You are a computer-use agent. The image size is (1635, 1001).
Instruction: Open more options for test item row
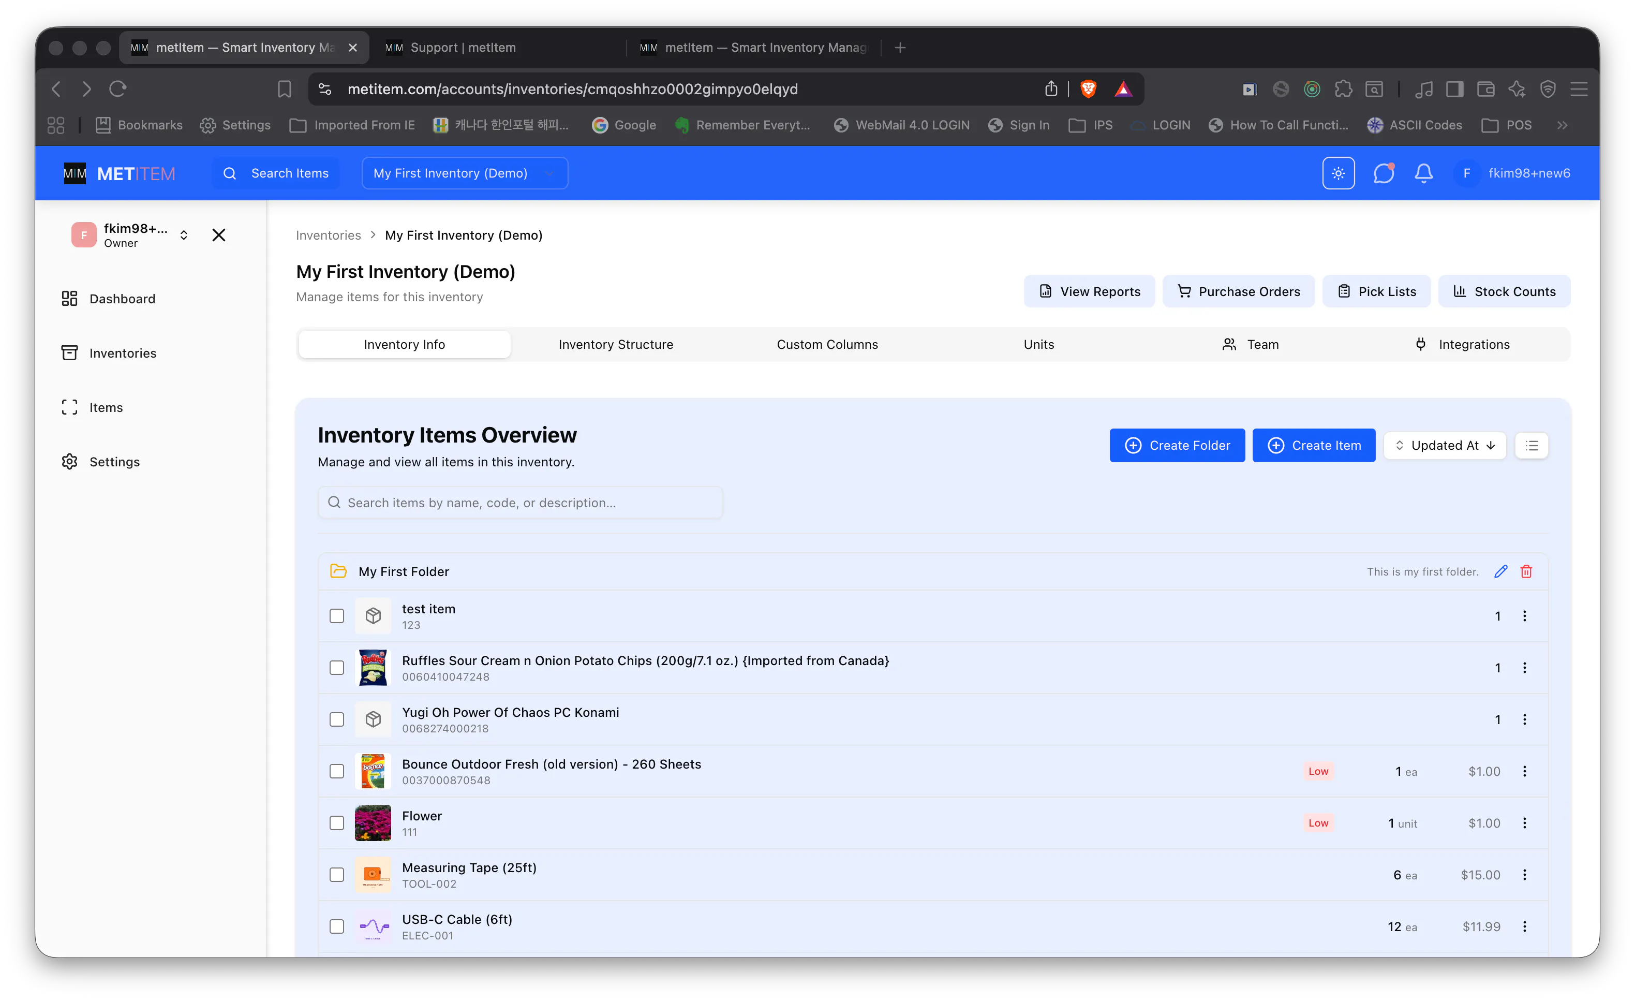pyautogui.click(x=1524, y=616)
